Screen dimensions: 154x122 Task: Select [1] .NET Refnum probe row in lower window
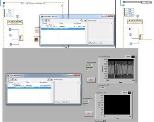(x=29, y=86)
